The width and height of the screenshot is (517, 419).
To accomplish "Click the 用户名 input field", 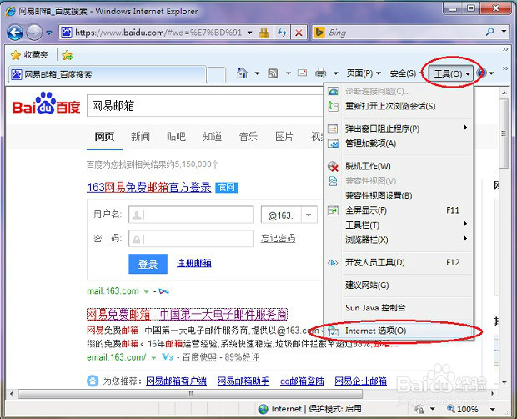I will pos(191,215).
